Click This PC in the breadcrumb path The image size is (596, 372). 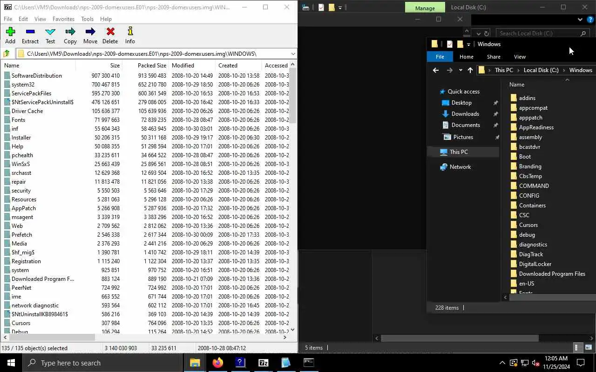pos(504,70)
